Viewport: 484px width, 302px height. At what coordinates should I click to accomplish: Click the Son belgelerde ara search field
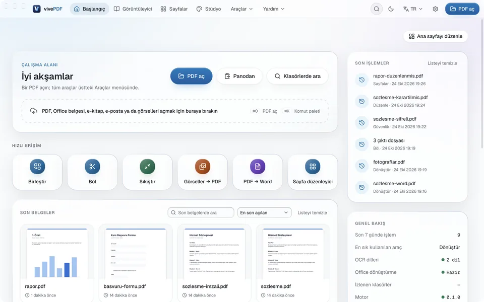coord(201,212)
